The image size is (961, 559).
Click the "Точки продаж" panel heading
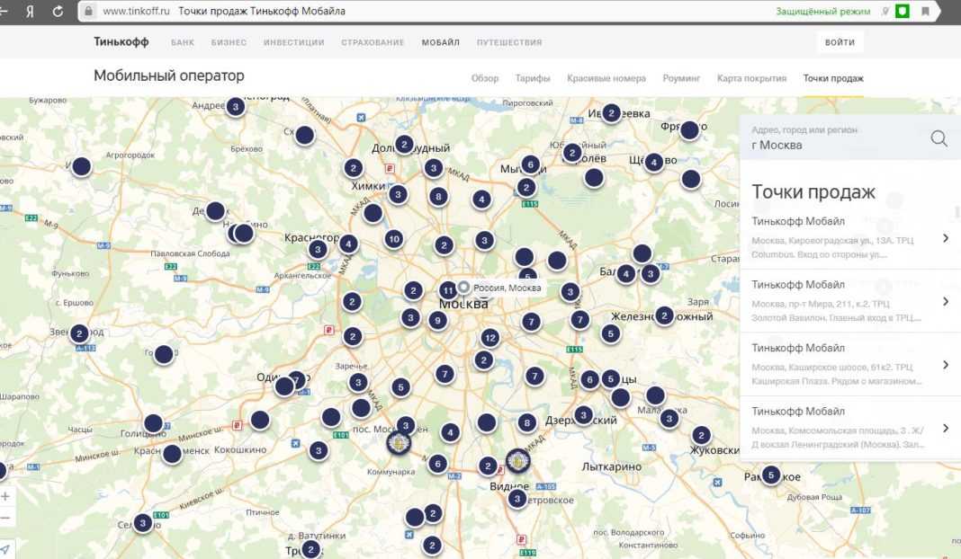pyautogui.click(x=813, y=192)
